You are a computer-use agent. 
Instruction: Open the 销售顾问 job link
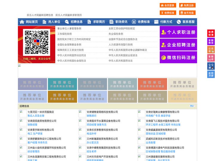coord(91,116)
